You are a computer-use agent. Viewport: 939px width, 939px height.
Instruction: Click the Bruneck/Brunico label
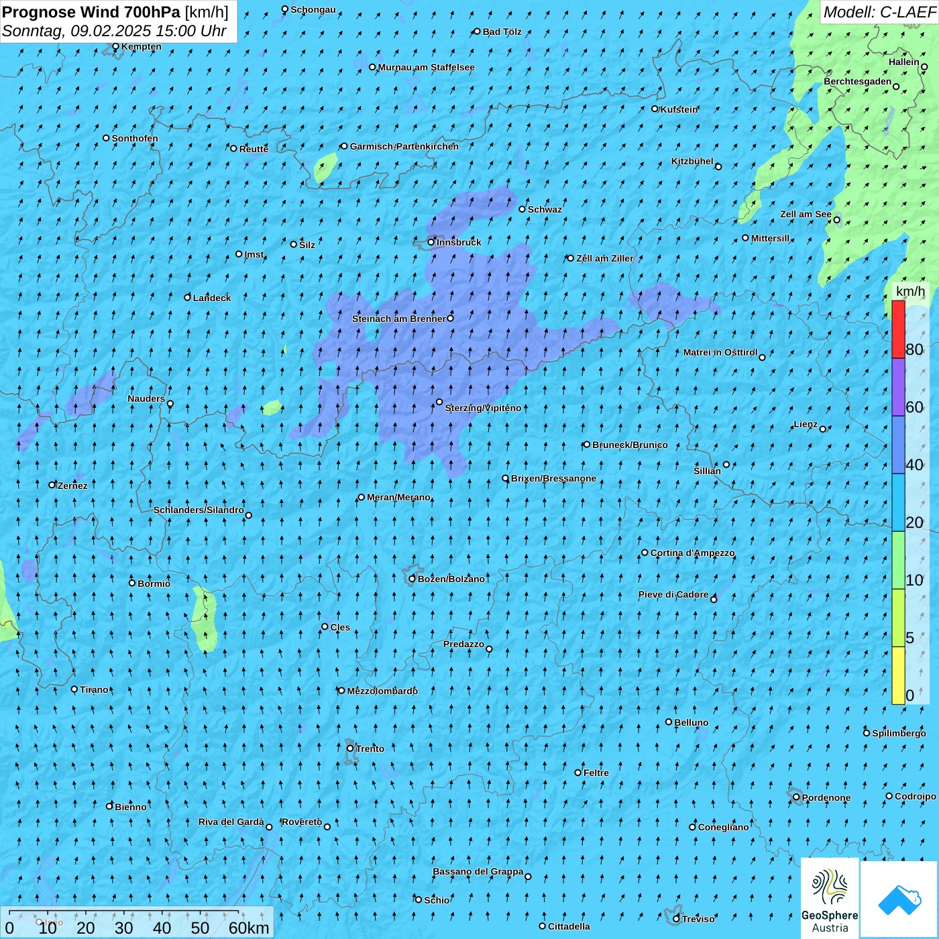pos(630,445)
